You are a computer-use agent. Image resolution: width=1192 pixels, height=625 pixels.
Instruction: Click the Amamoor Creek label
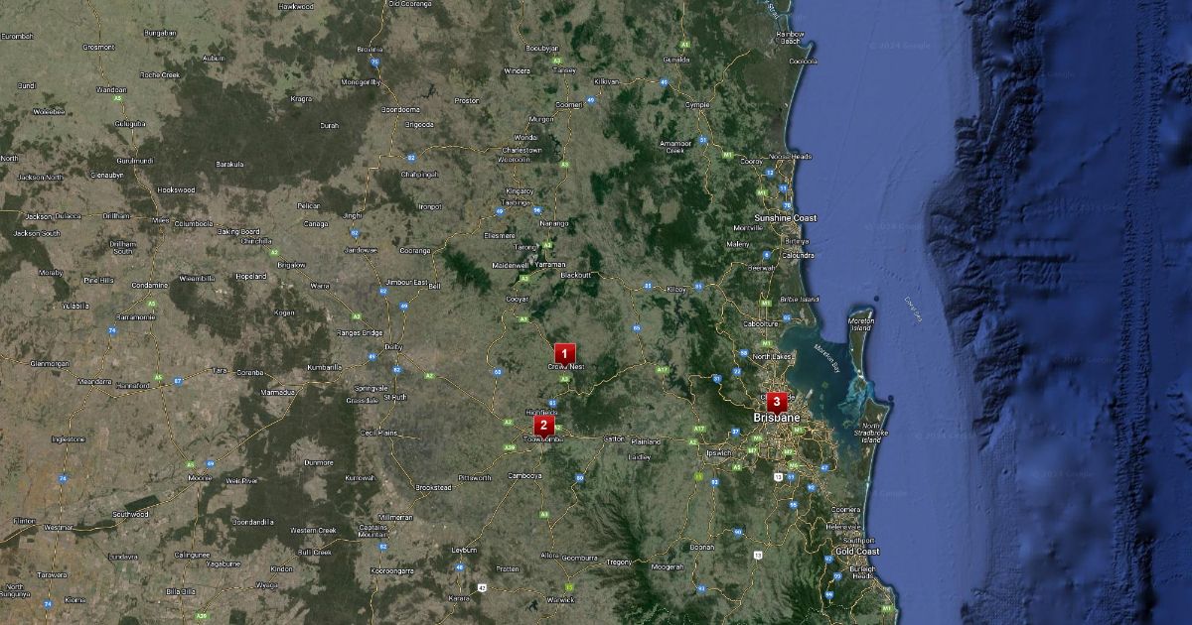(675, 146)
